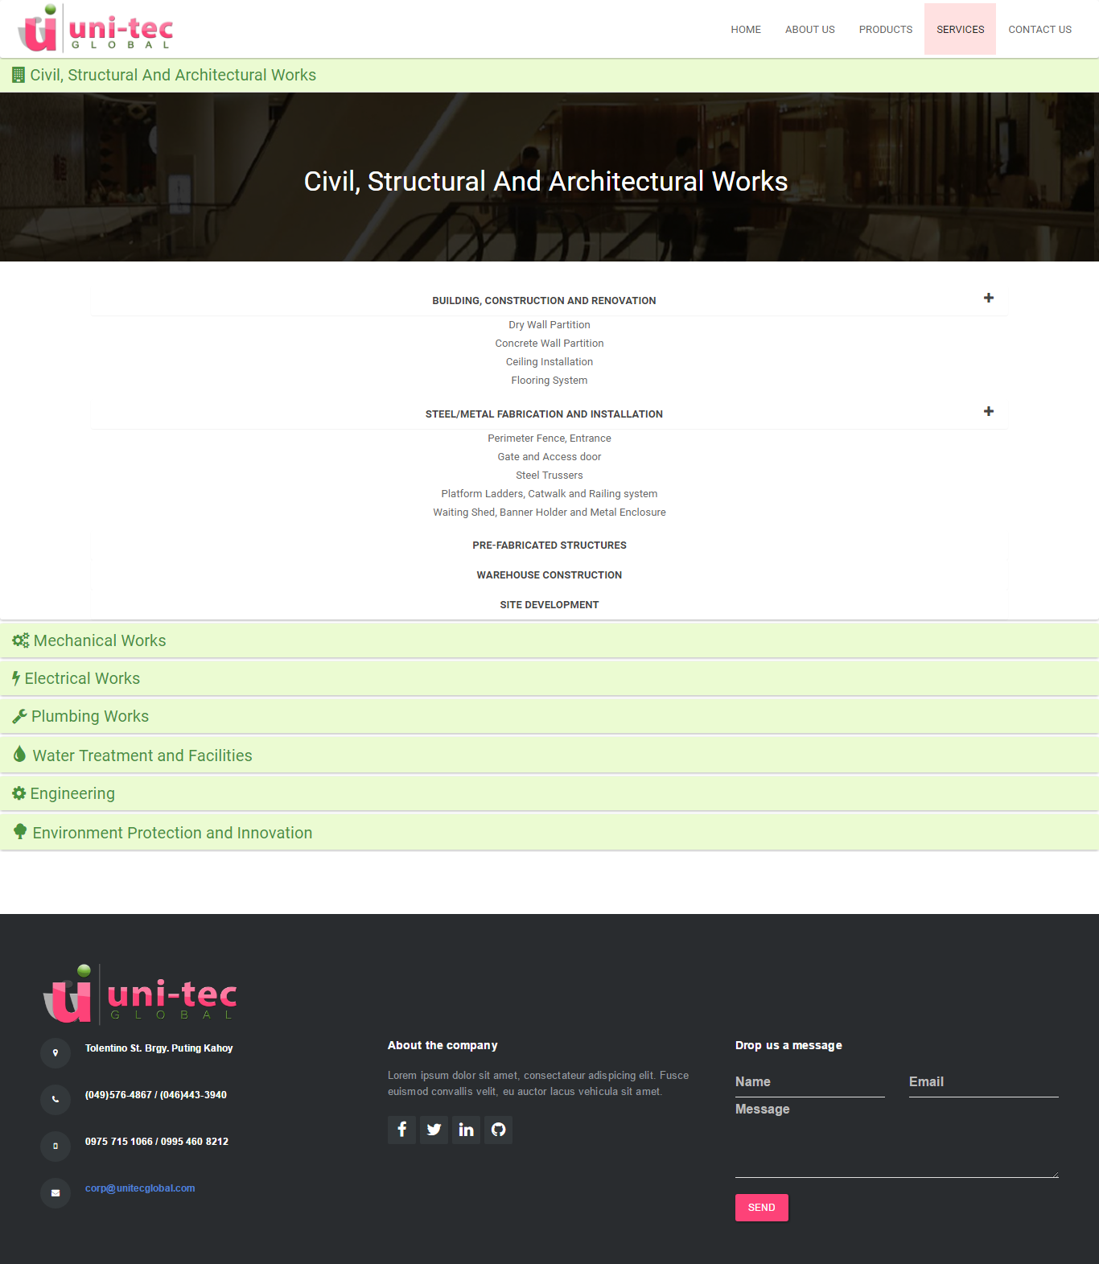Open the ABOUT US menu item
The image size is (1099, 1264).
[810, 29]
